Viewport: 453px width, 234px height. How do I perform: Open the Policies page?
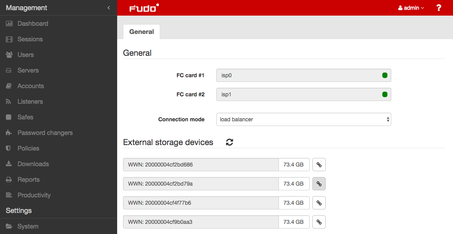click(x=28, y=148)
